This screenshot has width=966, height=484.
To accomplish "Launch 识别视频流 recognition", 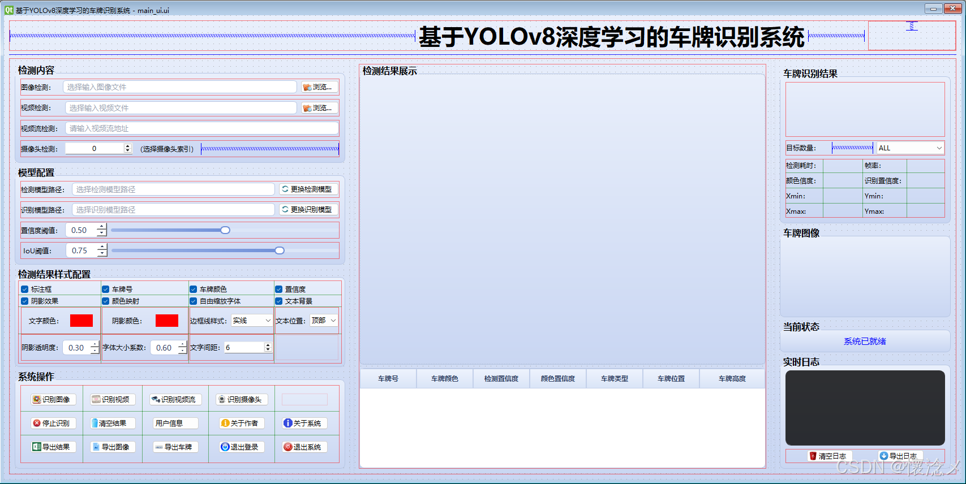I will pyautogui.click(x=175, y=399).
